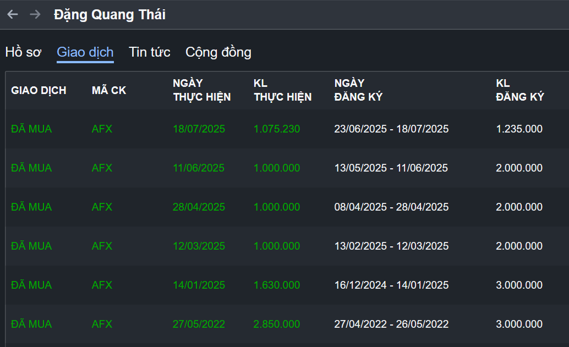This screenshot has width=569, height=347.
Task: Click 3.000.000 in the 27/05/2022 row
Action: tap(519, 324)
